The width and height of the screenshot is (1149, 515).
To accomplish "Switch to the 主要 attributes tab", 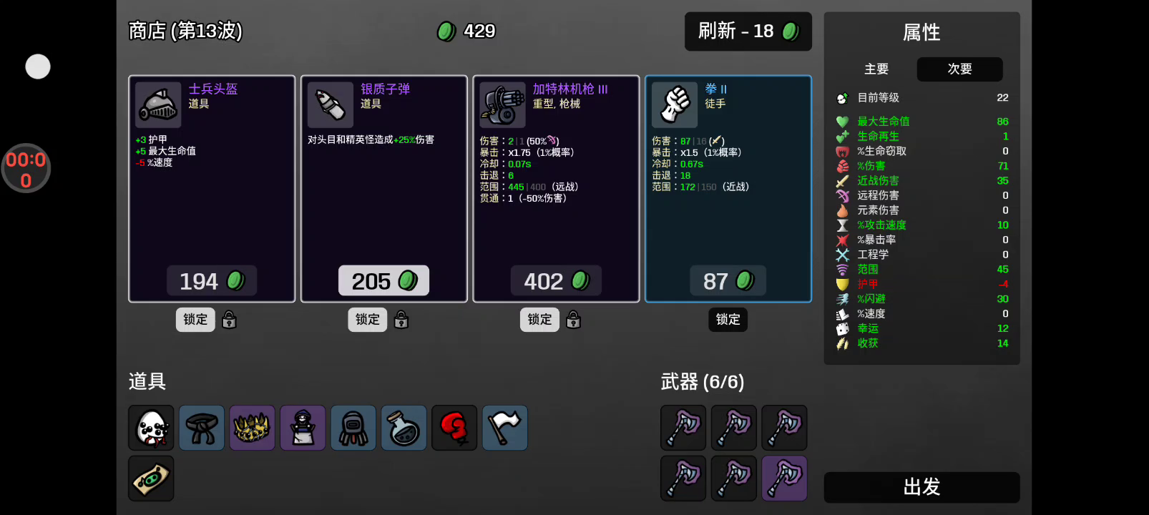I will click(x=876, y=69).
